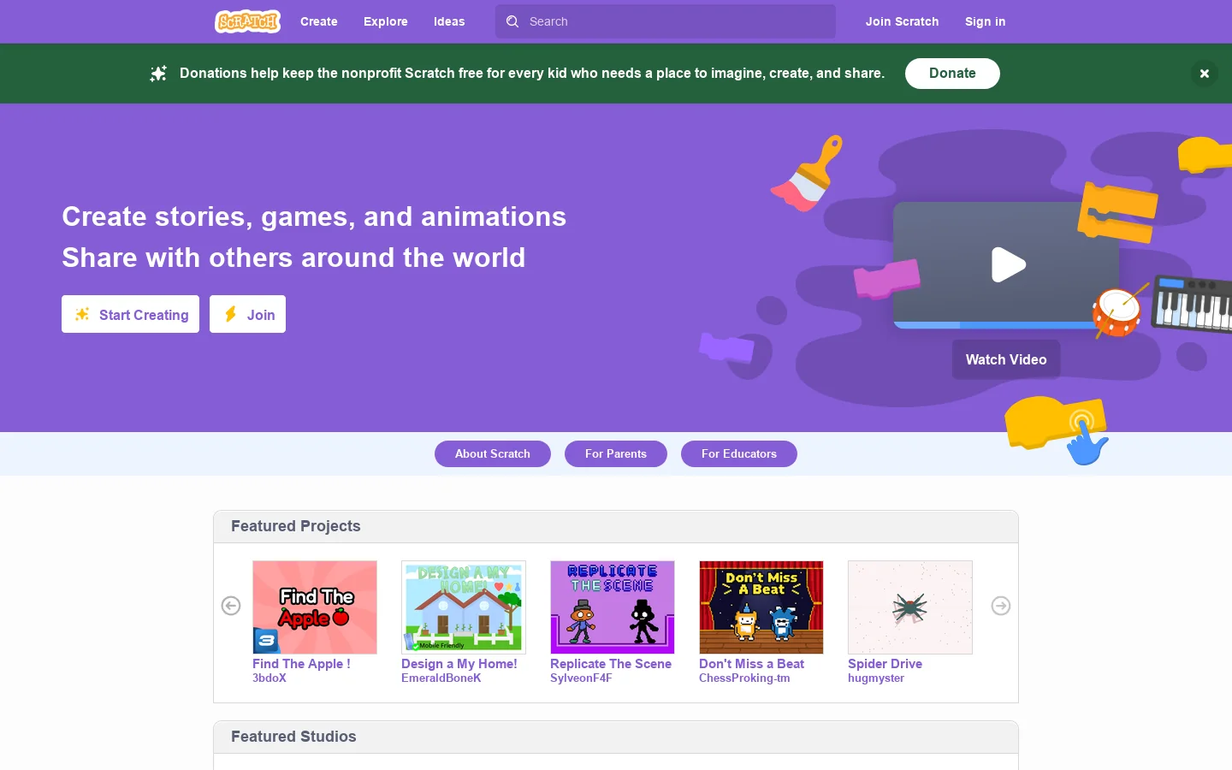Open the Ideas menu item

pyautogui.click(x=449, y=21)
